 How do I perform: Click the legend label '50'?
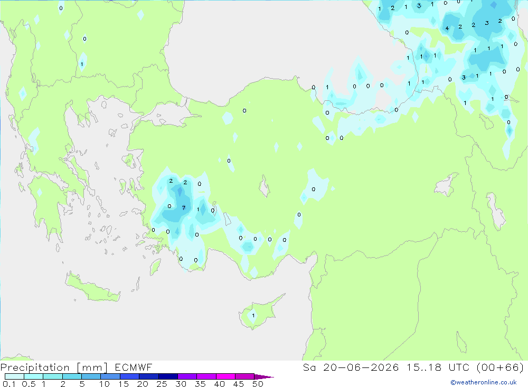click(x=258, y=384)
